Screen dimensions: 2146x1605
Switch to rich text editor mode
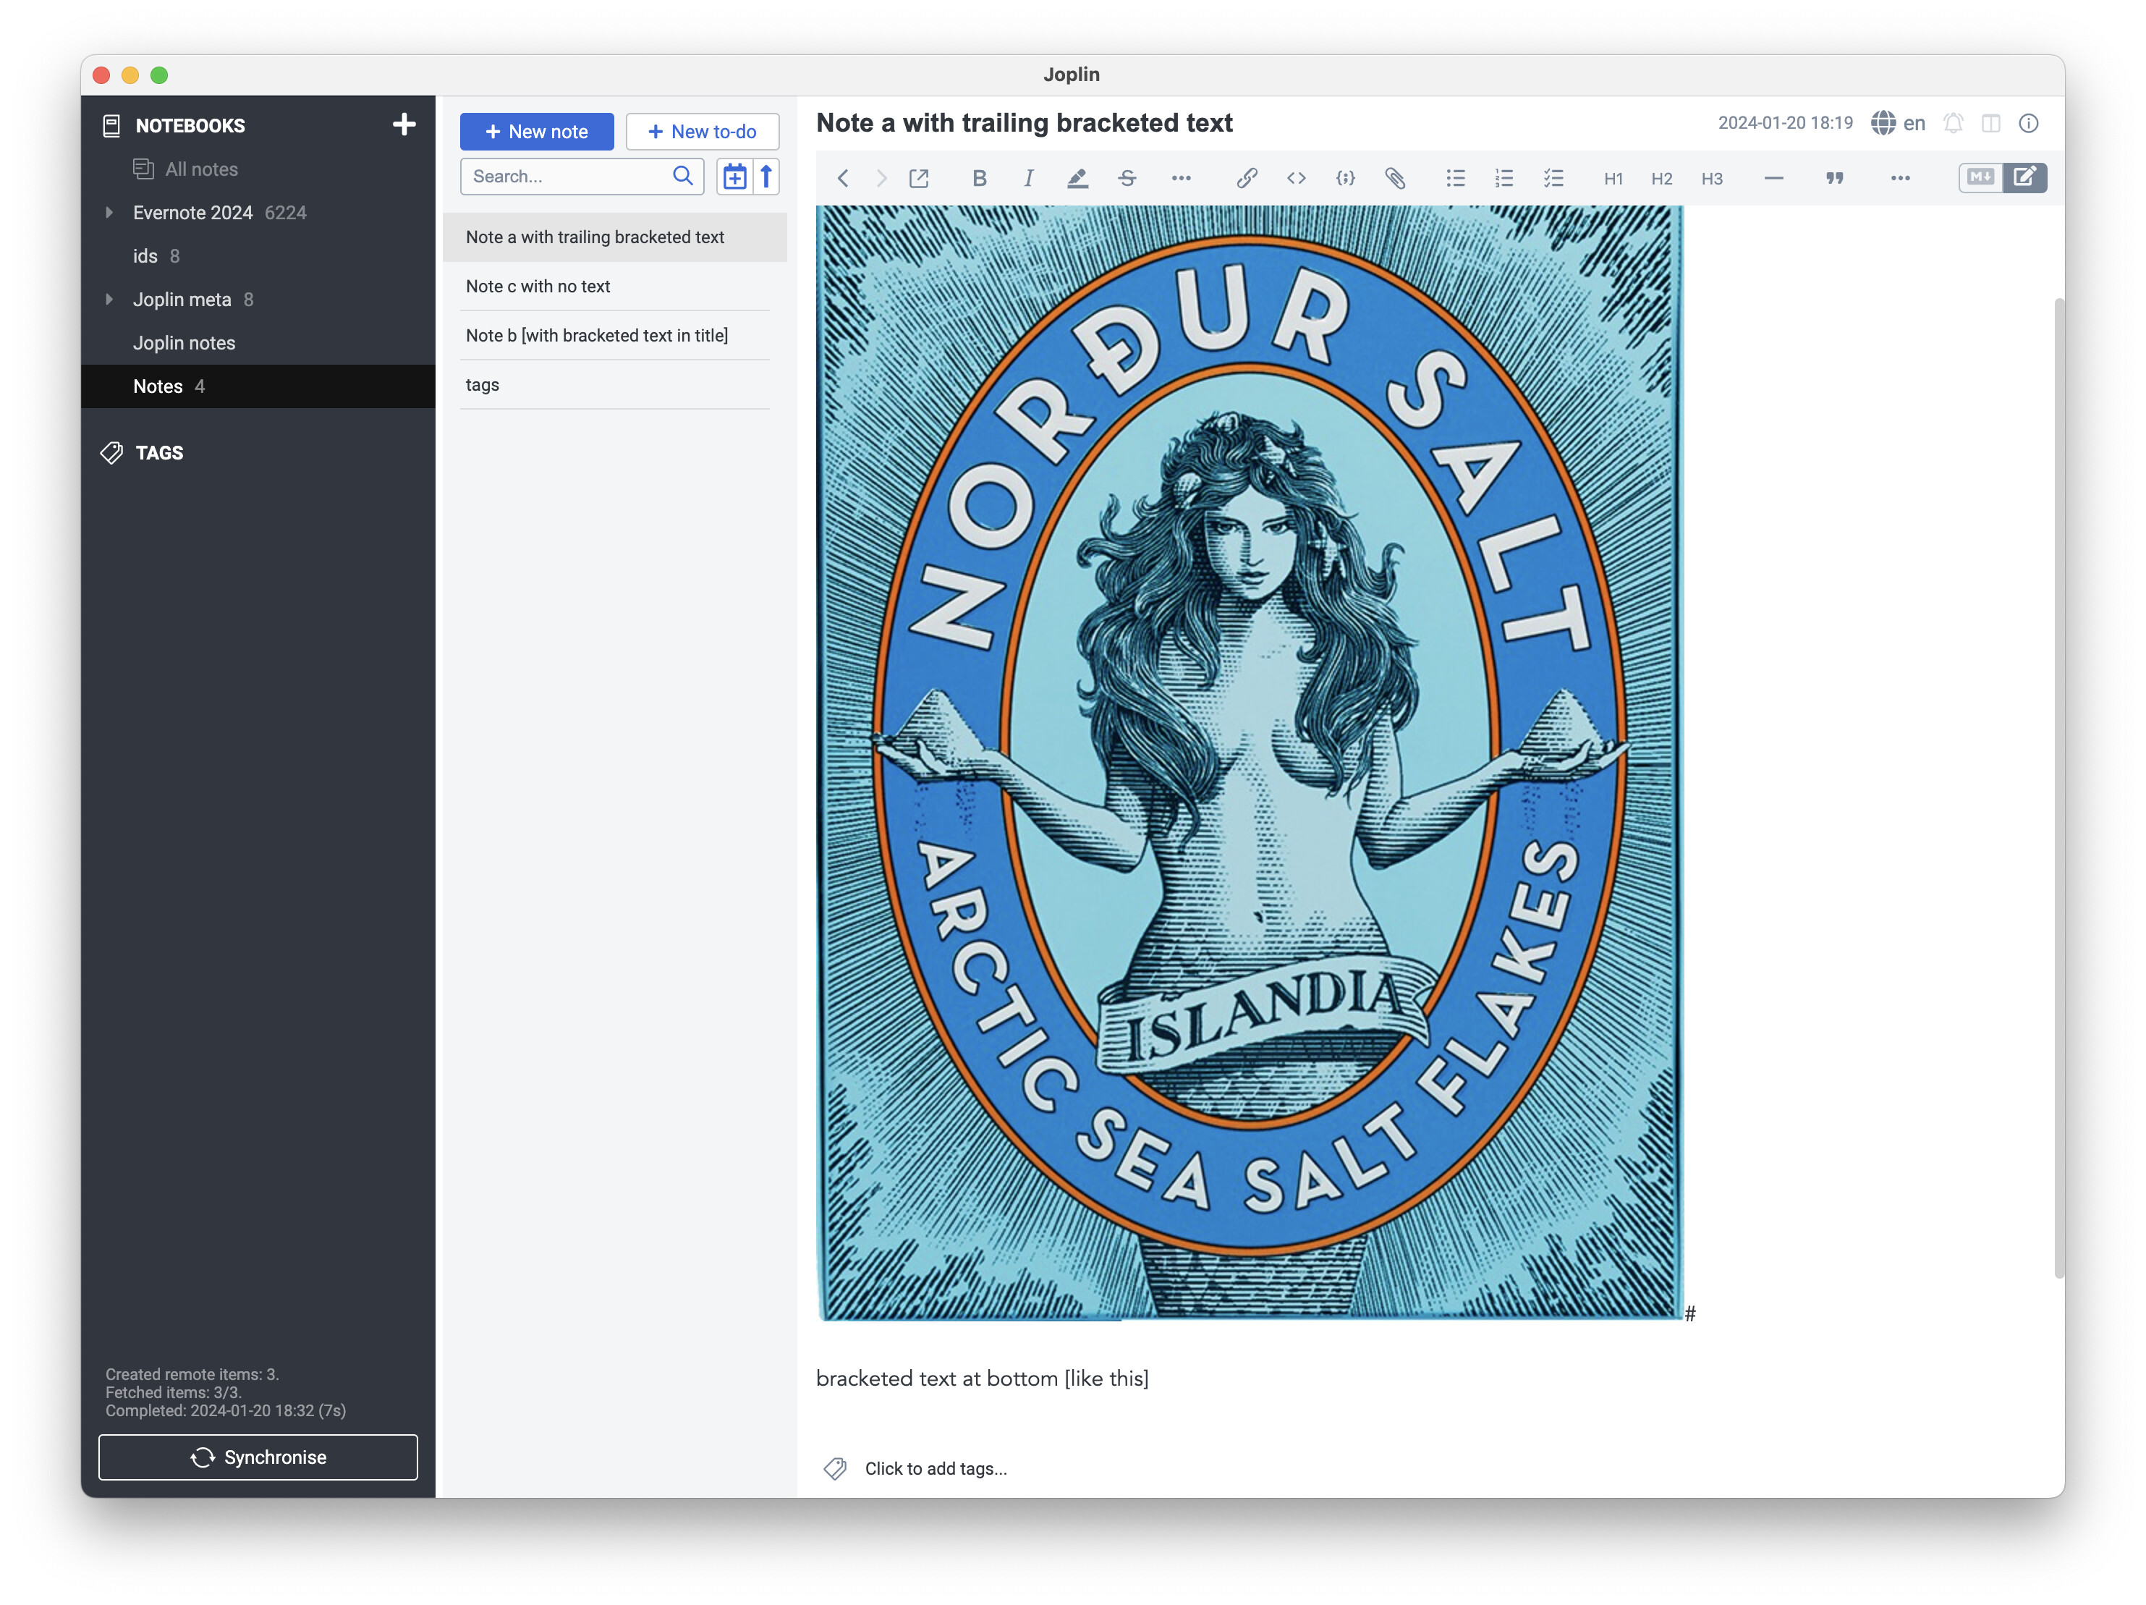point(2026,177)
